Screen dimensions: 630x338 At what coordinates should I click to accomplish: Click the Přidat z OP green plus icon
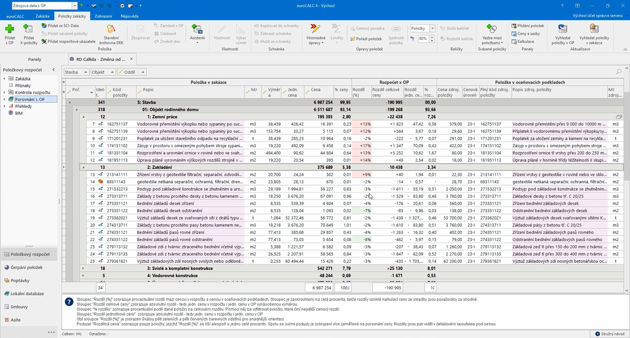click(x=9, y=29)
